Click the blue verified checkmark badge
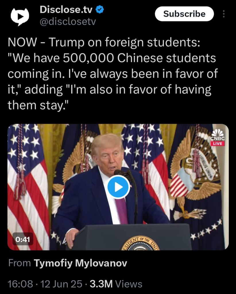Viewport: 236px width, 294px height. (x=100, y=9)
